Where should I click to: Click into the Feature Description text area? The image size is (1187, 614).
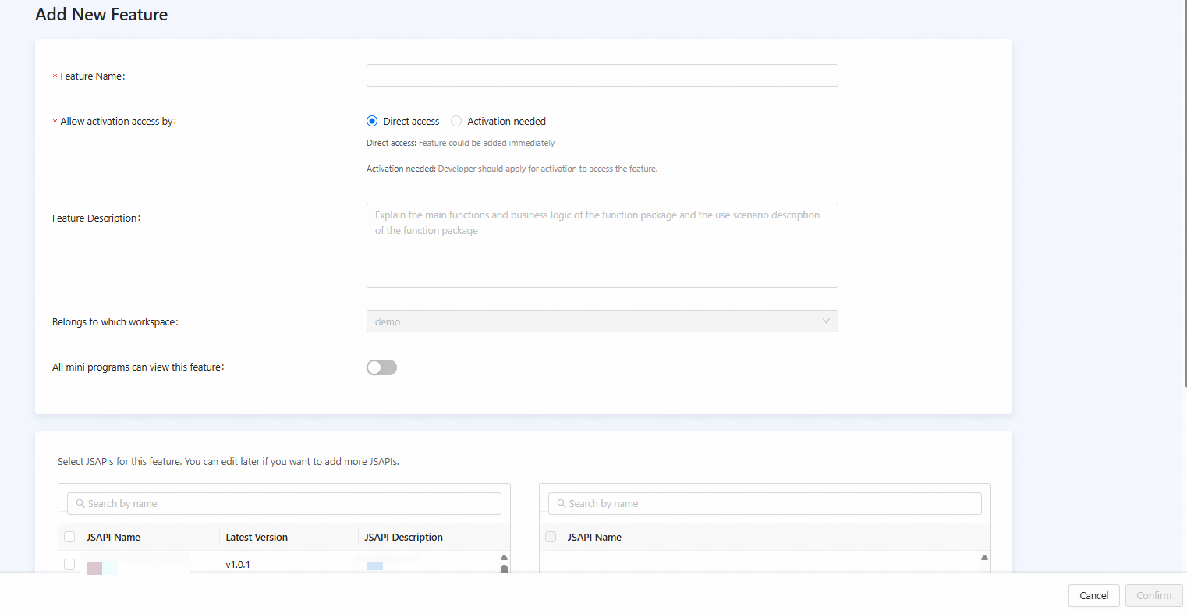pos(602,246)
